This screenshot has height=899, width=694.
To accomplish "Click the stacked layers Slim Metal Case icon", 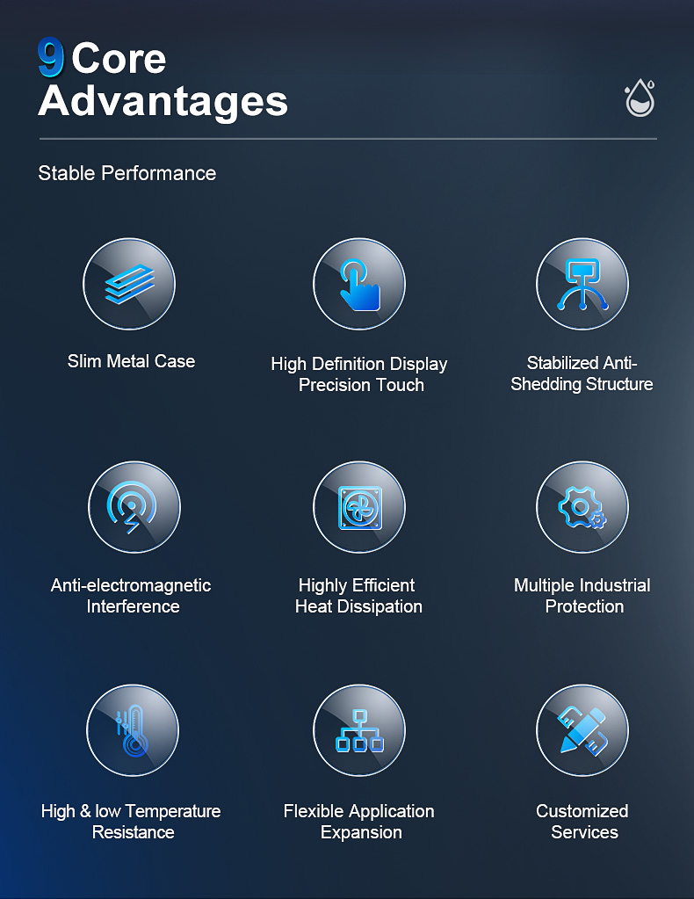I will pos(129,285).
